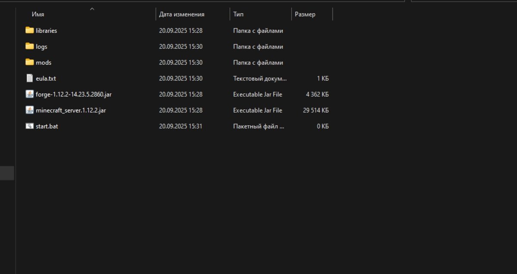This screenshot has height=274, width=517.
Task: Toggle sort direction arrow above Имя
Action: click(92, 9)
